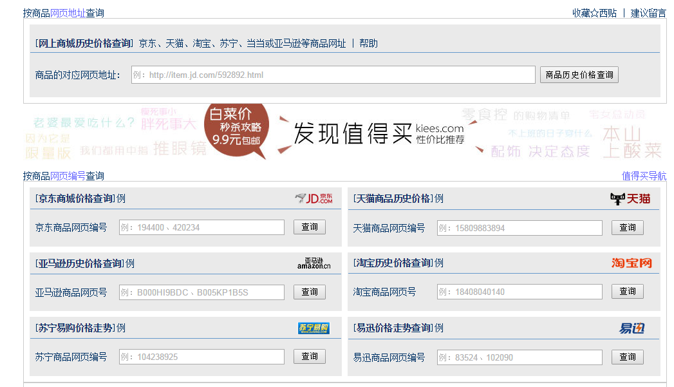Click the 天猫商品网页编号 input box
Screen dimensions: 674x387
click(520, 227)
